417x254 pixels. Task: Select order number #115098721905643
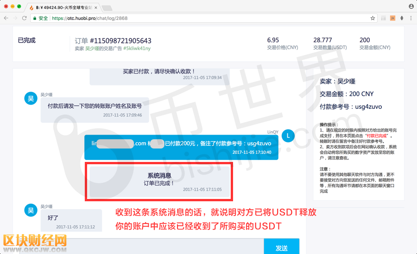coord(120,41)
